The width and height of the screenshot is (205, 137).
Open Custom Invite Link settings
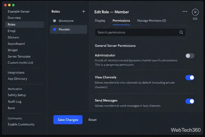coord(20,63)
